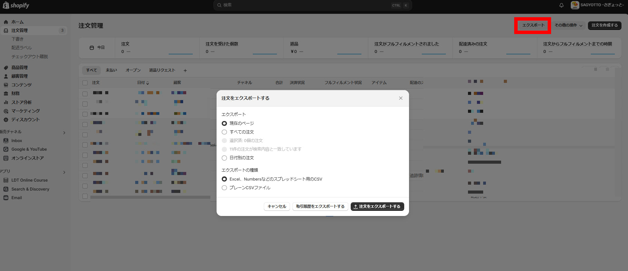Viewport: 628px width, 271px height.
Task: Click the Inbox channel icon
Action: [x=6, y=141]
